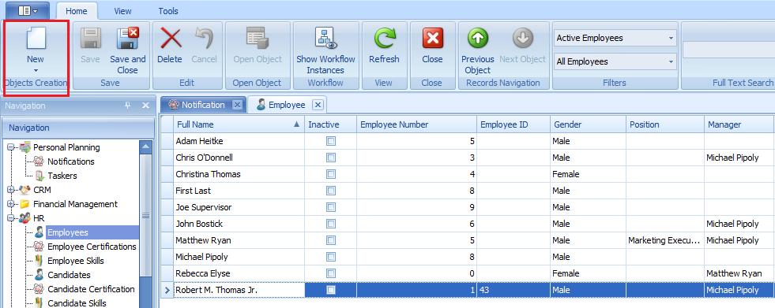Click the Close ribbon icon

[432, 39]
